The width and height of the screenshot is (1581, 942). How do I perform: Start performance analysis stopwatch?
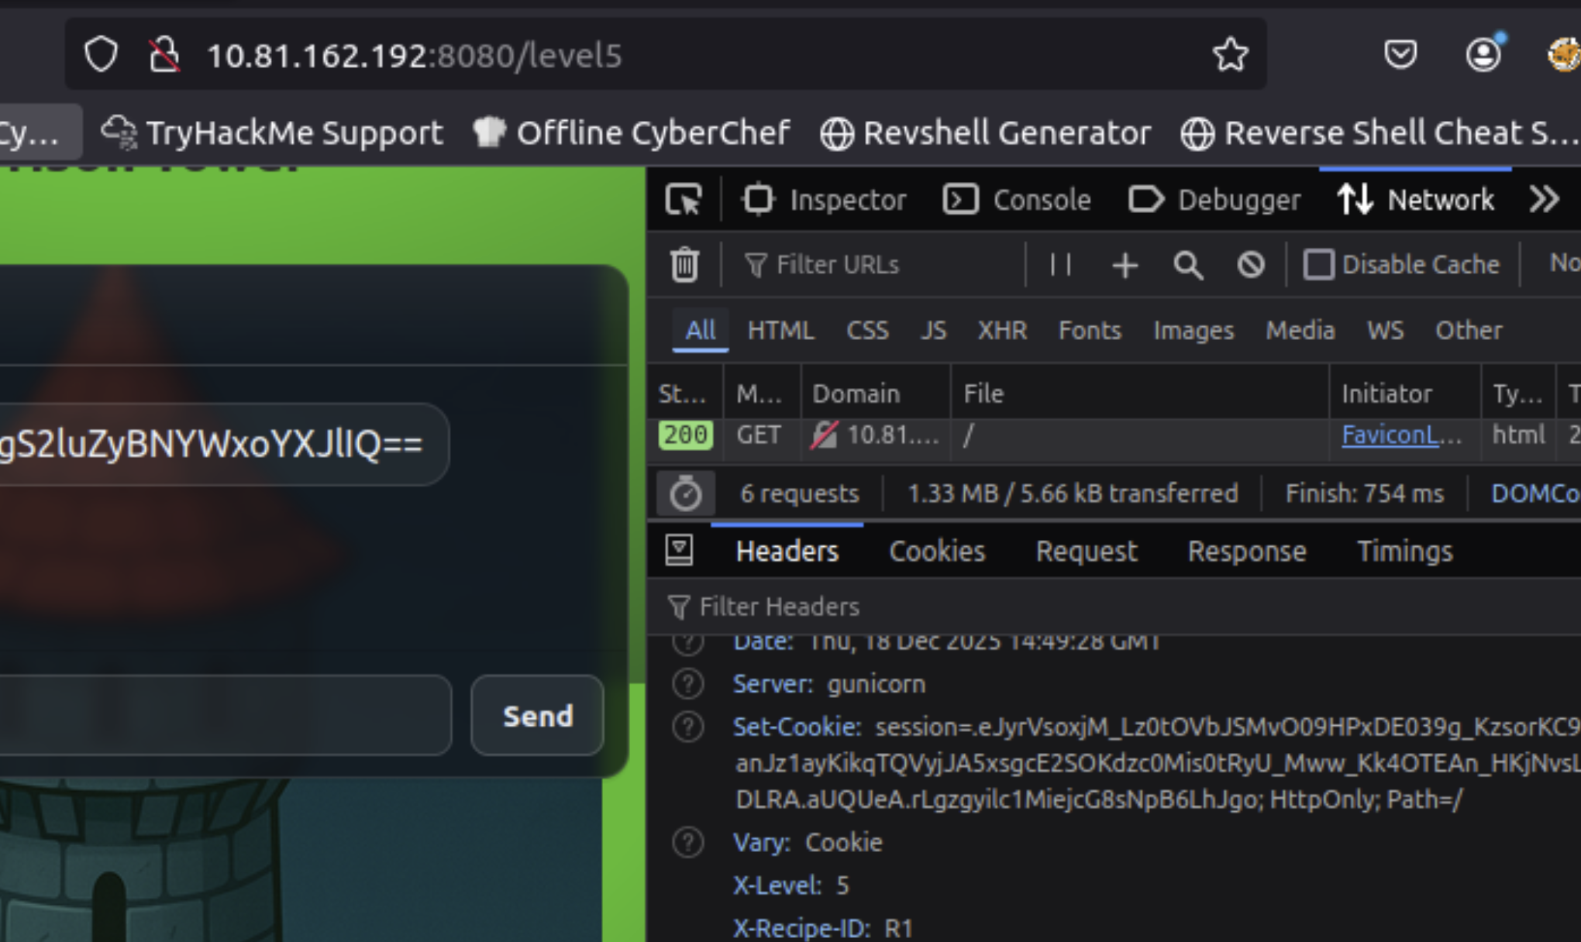click(685, 493)
